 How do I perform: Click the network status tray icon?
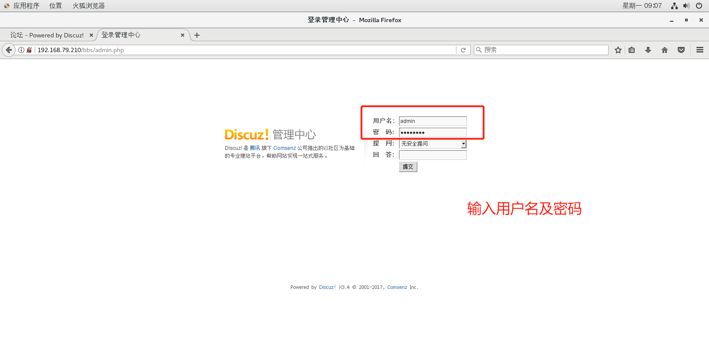(x=674, y=6)
